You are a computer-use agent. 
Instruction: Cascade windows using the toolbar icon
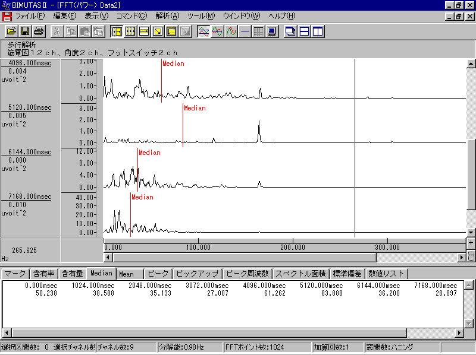point(290,31)
